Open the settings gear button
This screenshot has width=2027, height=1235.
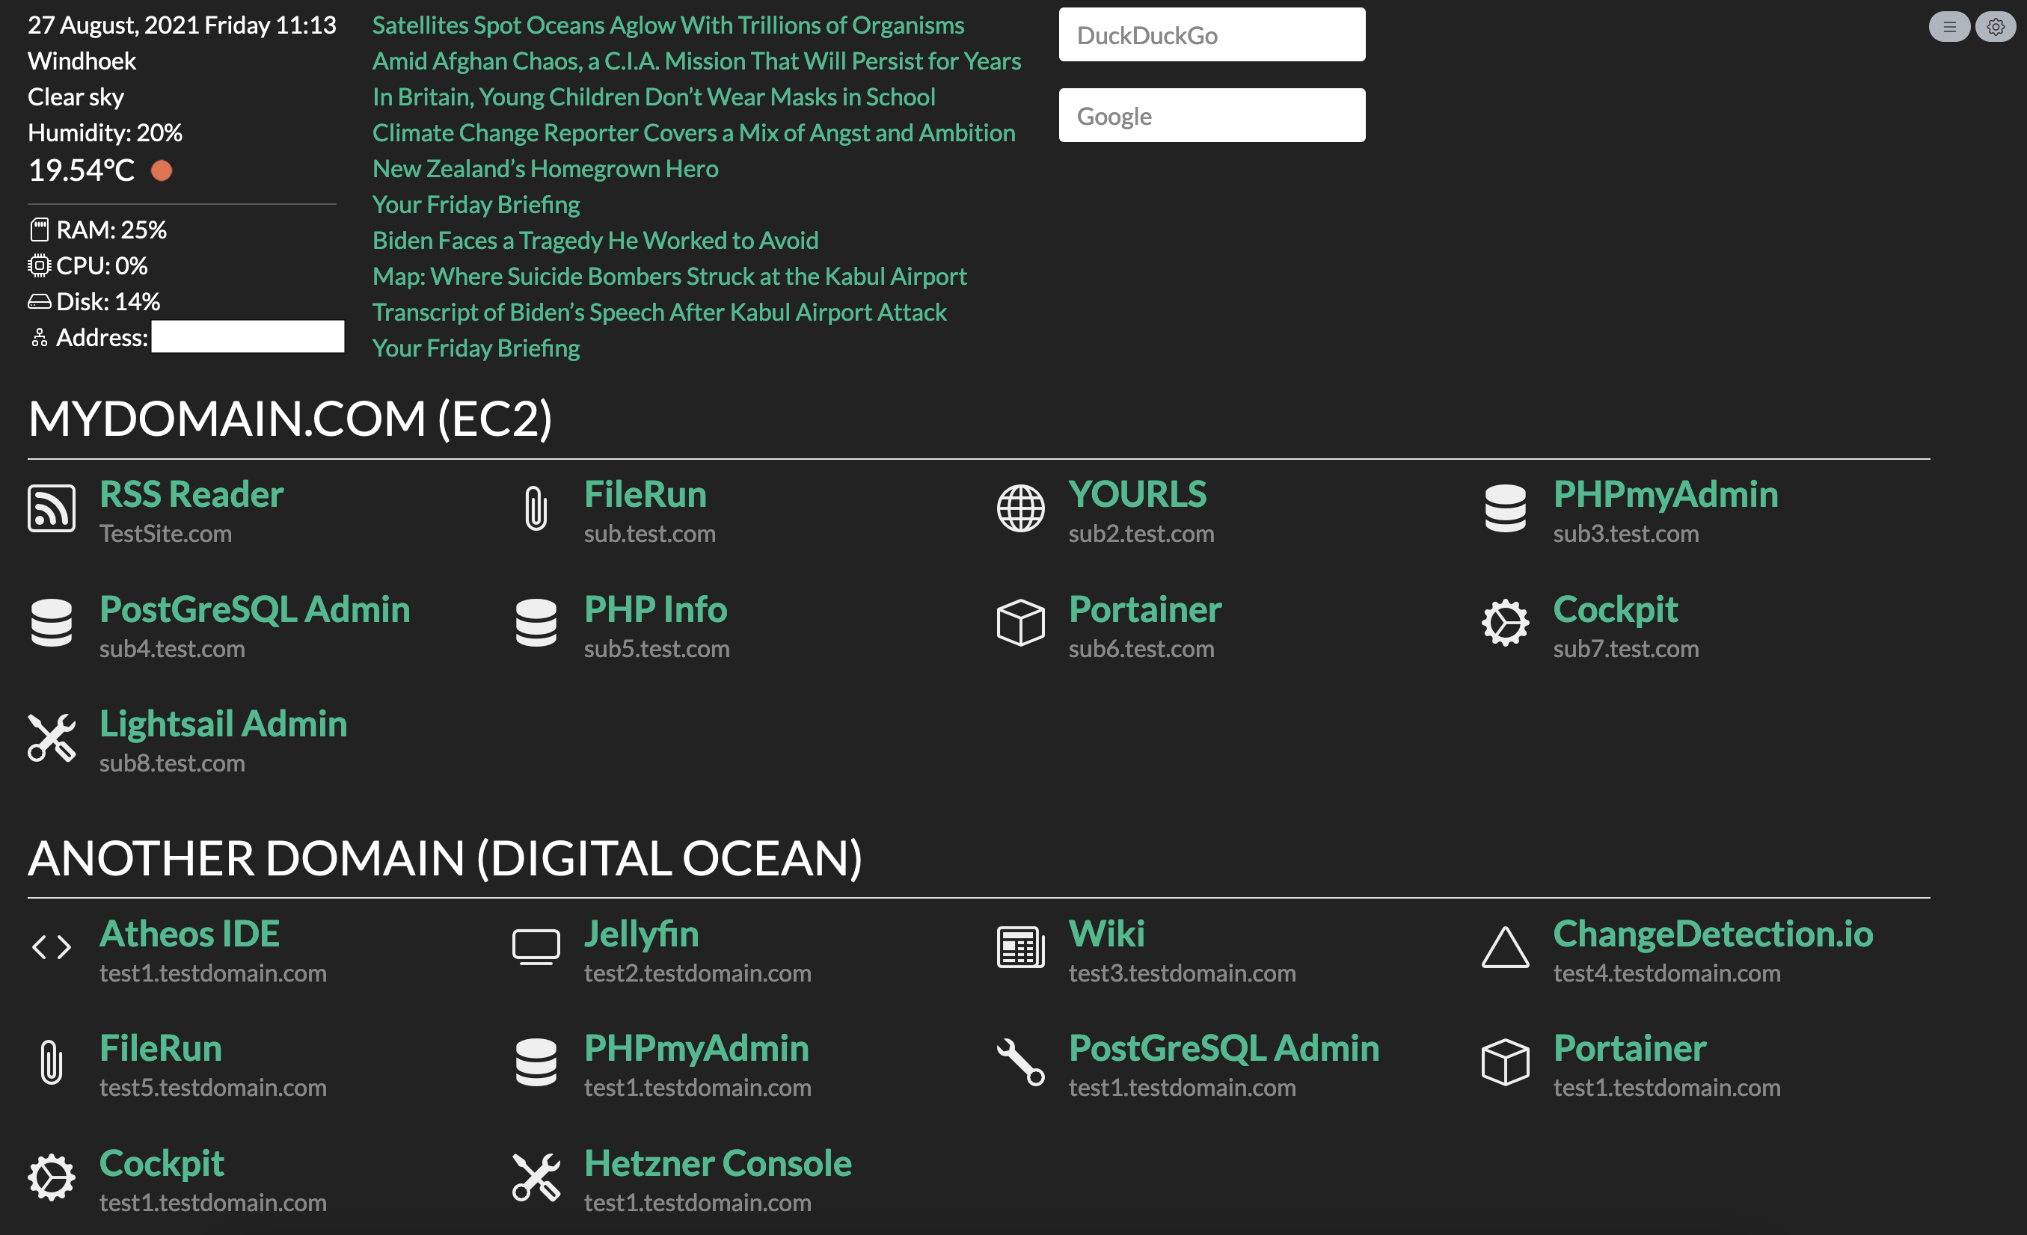point(1996,27)
